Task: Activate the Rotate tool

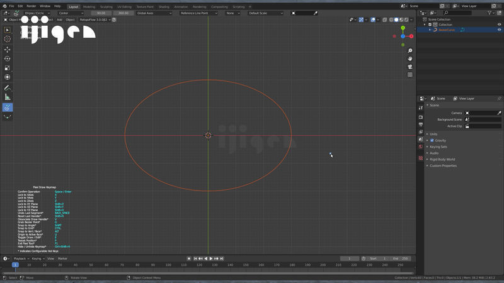Action: pyautogui.click(x=8, y=58)
